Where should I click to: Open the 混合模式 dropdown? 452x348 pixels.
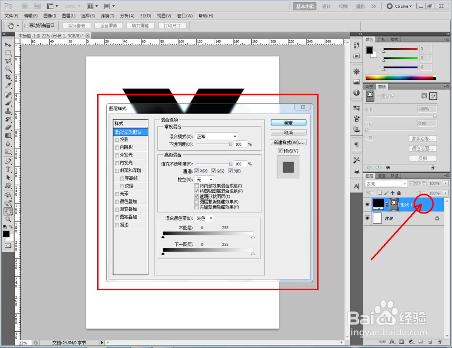(217, 136)
